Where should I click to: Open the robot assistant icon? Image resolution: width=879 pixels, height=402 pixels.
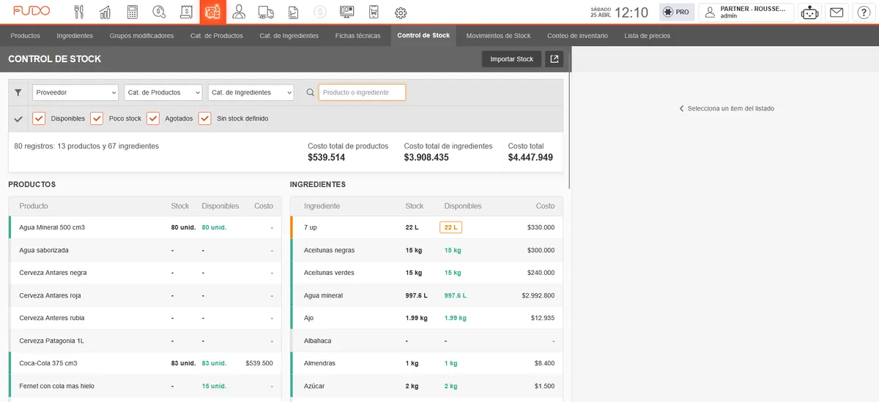(x=809, y=12)
